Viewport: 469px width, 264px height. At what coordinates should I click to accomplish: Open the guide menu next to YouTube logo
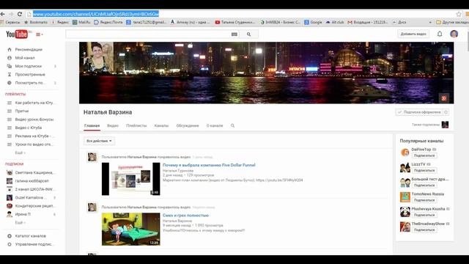tap(39, 34)
